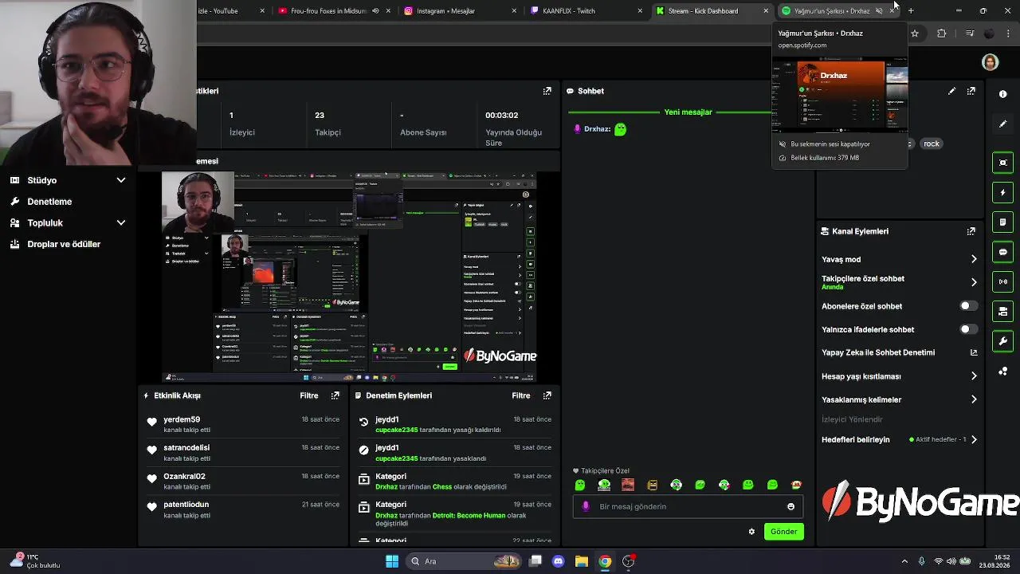Open the taskbar Ara search box
The image size is (1020, 574).
pyautogui.click(x=462, y=561)
